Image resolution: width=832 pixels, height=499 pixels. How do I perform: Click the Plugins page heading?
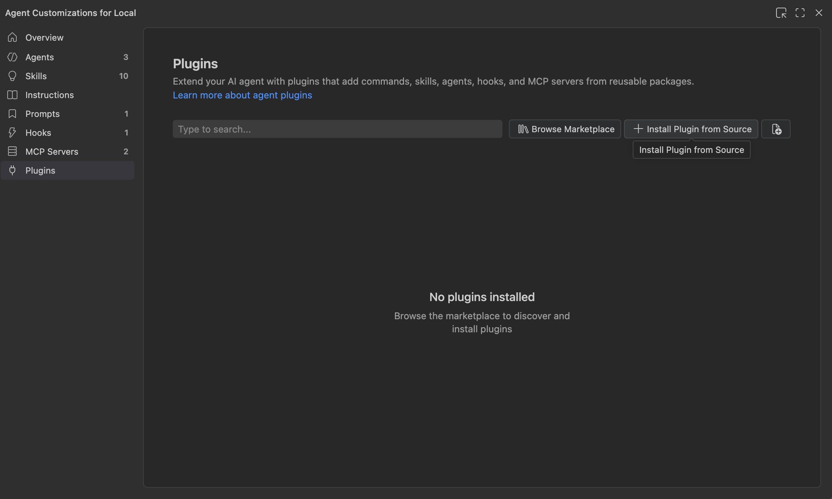tap(195, 64)
